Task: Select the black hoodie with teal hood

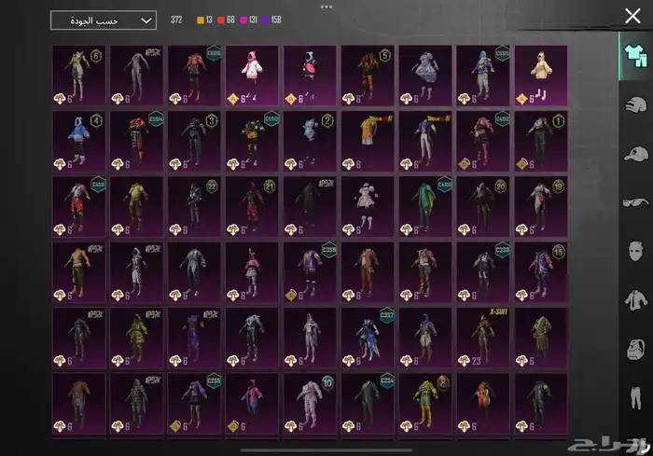Action: pos(310,76)
